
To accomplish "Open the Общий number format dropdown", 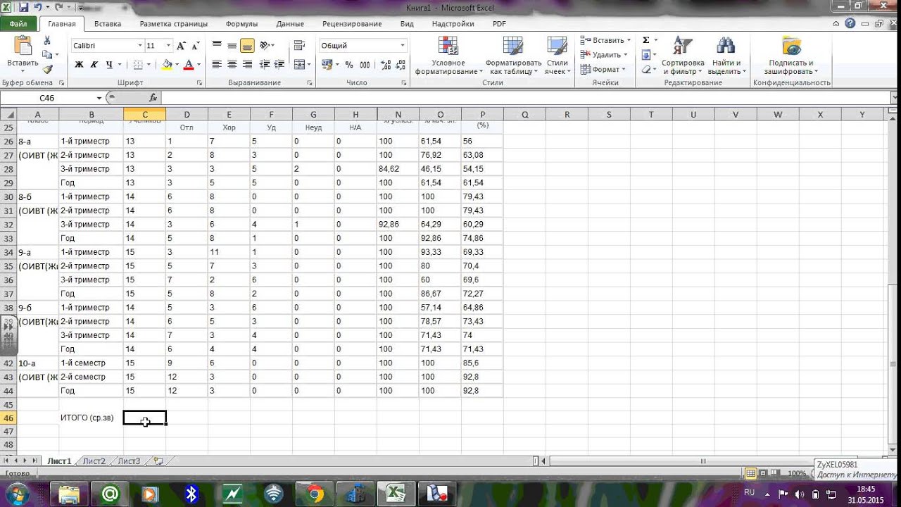I will coord(403,46).
